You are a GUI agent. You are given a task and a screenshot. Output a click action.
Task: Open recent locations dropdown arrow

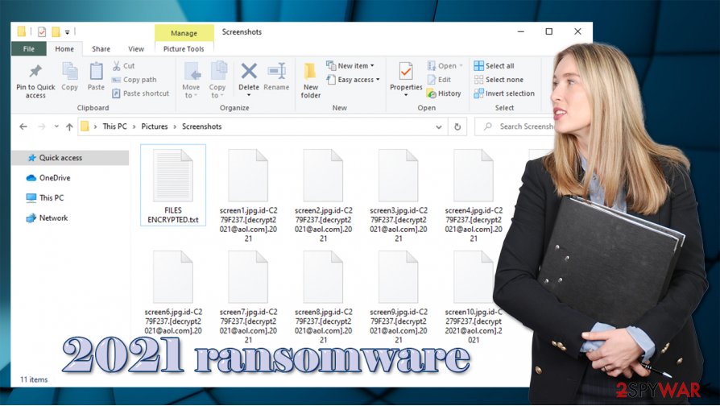pyautogui.click(x=56, y=126)
